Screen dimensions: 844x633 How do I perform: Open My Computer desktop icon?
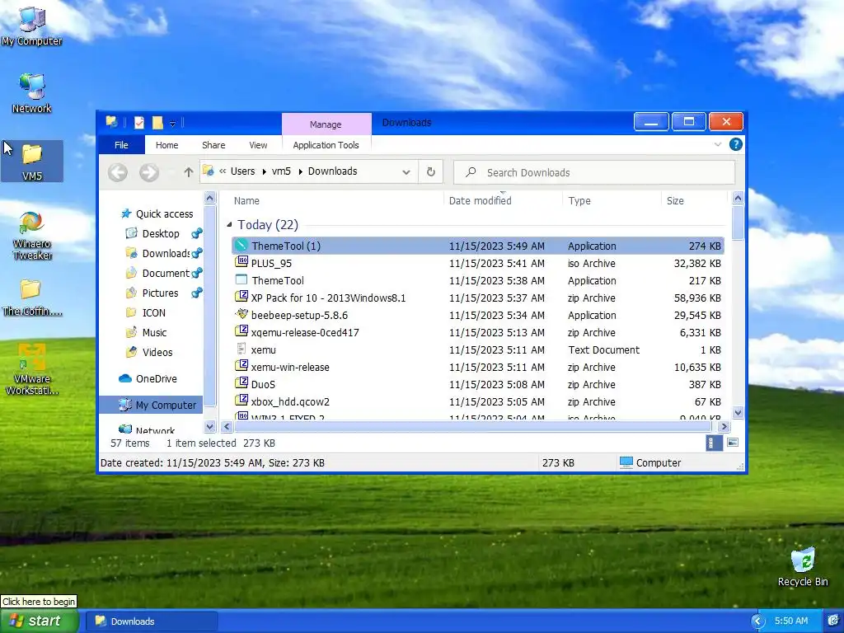32,26
